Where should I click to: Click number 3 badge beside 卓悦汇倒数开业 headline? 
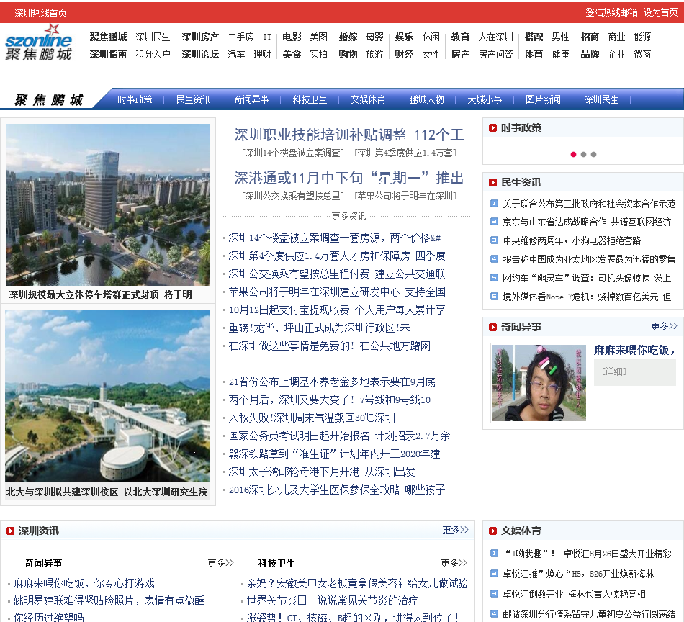(x=494, y=593)
